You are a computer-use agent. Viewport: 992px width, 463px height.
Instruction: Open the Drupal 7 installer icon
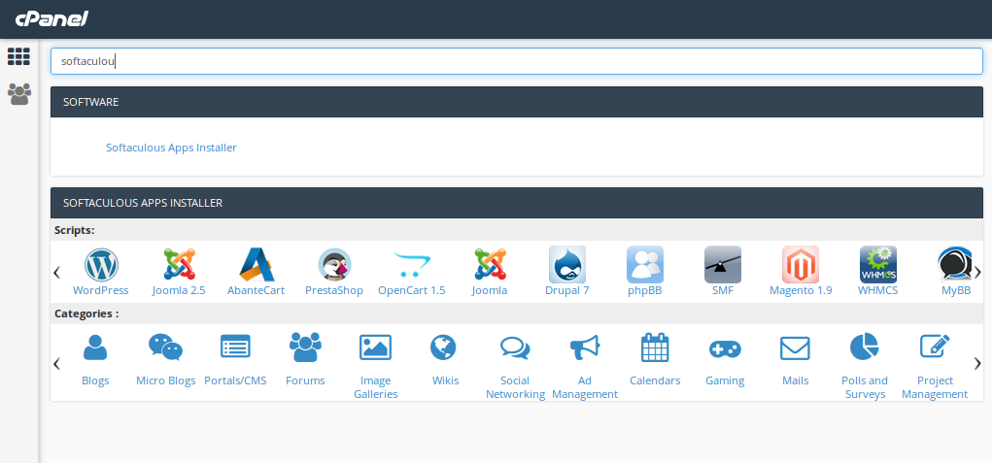click(x=566, y=265)
